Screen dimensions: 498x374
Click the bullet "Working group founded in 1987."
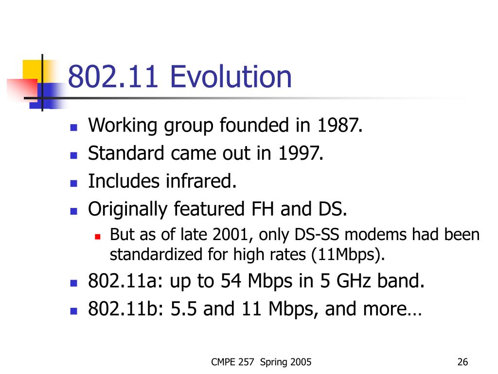(x=225, y=125)
